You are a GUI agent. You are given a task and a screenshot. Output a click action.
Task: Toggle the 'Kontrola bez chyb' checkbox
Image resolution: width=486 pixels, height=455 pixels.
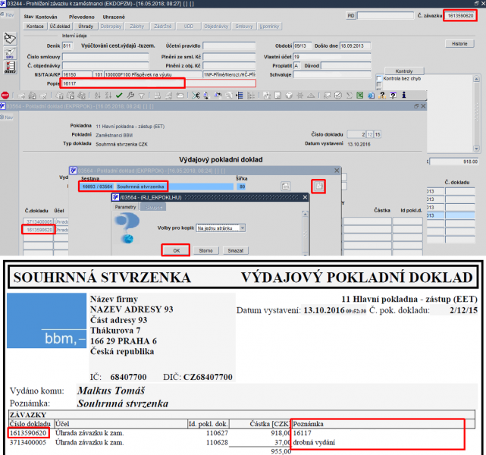[379, 79]
